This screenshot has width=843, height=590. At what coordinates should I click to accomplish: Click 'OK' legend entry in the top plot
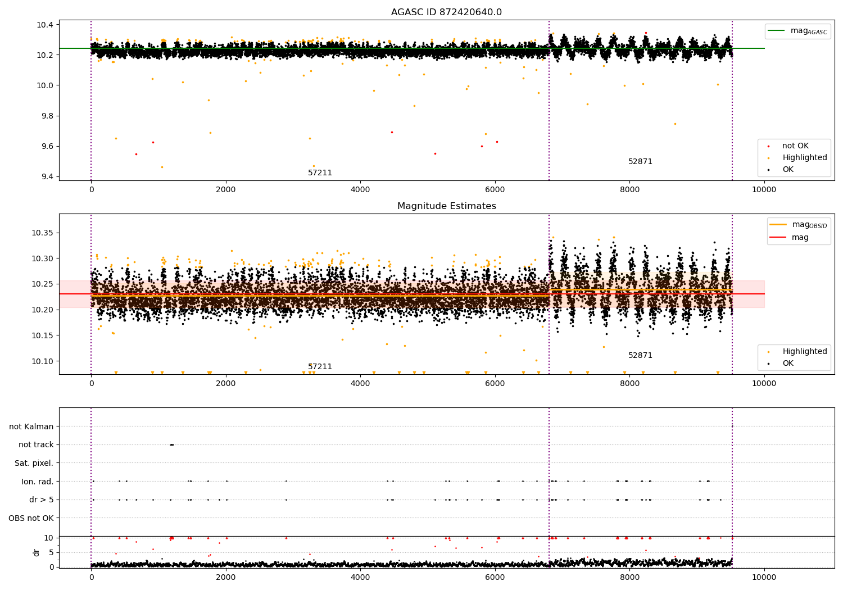click(x=788, y=170)
